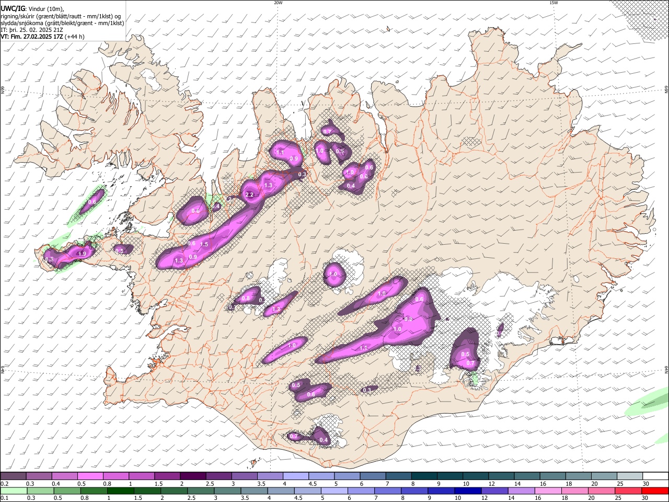Select lower legend swatch between 2.5 and 3
The height and width of the screenshot is (502, 669).
(201, 490)
